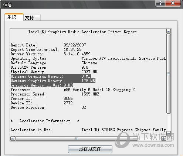Click the Accelerator Information heading
The width and height of the screenshot is (183, 156).
tap(45, 121)
